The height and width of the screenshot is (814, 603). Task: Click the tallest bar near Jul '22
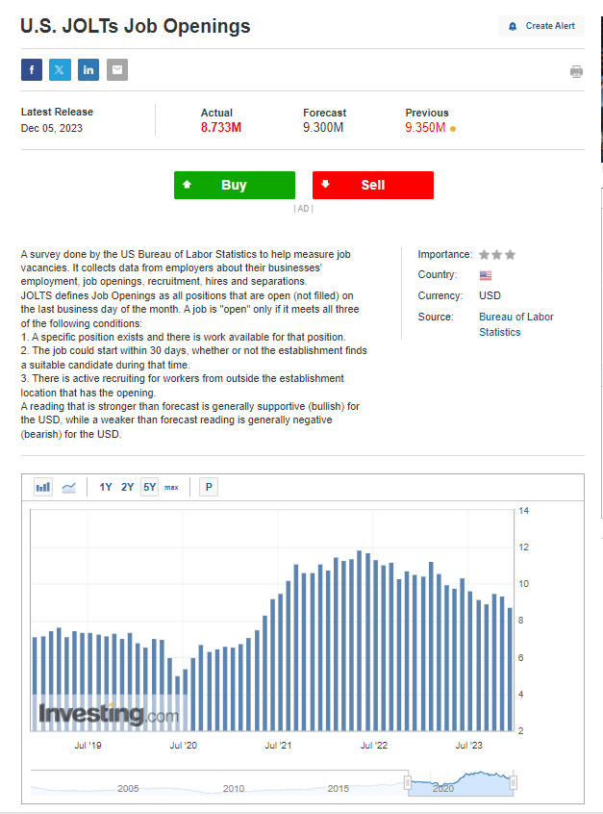pos(359,641)
